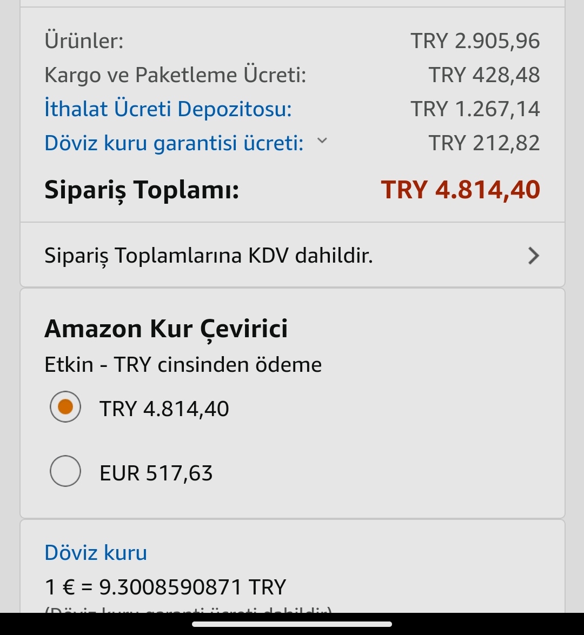The width and height of the screenshot is (584, 635).
Task: Select the TRY 4.814,40 radio button
Action: point(65,406)
